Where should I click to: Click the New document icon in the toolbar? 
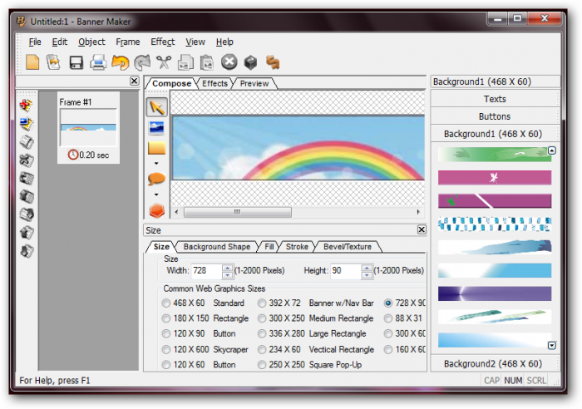point(32,62)
